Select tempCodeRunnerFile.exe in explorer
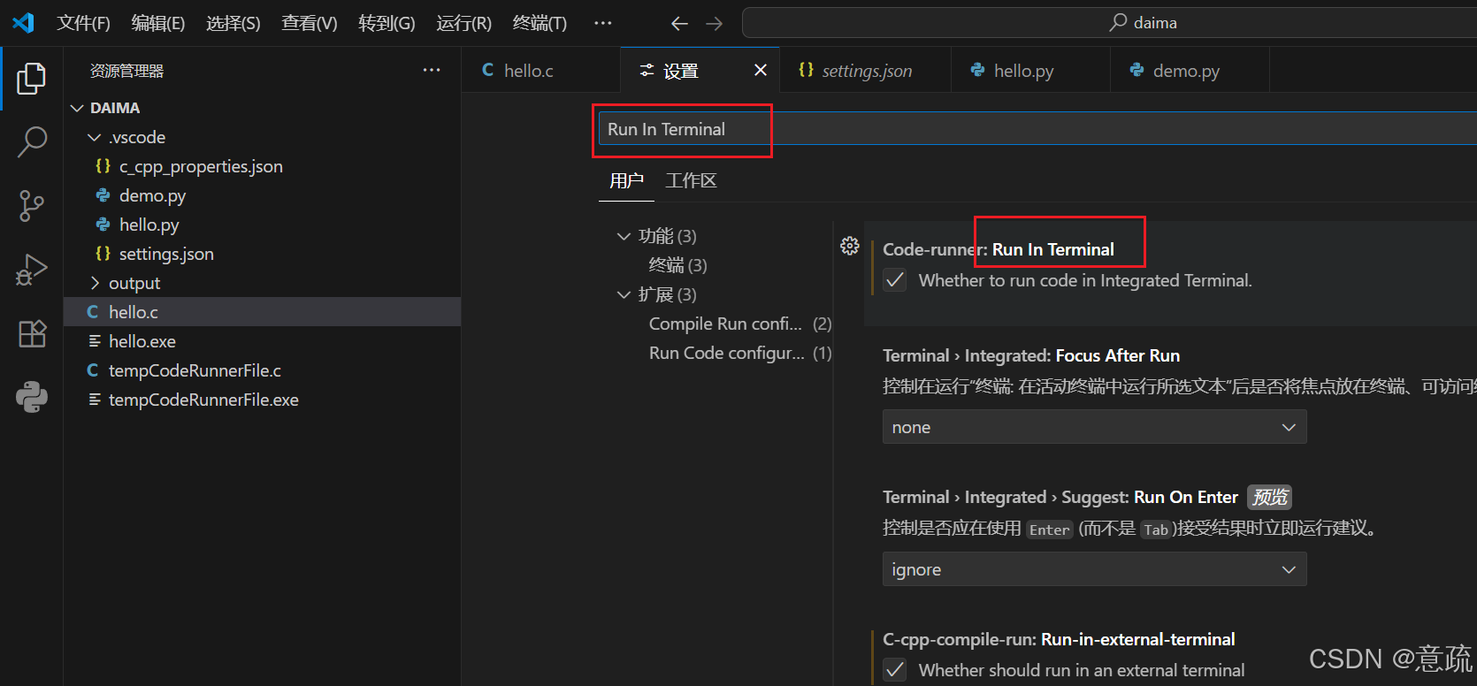This screenshot has width=1477, height=686. point(263,400)
